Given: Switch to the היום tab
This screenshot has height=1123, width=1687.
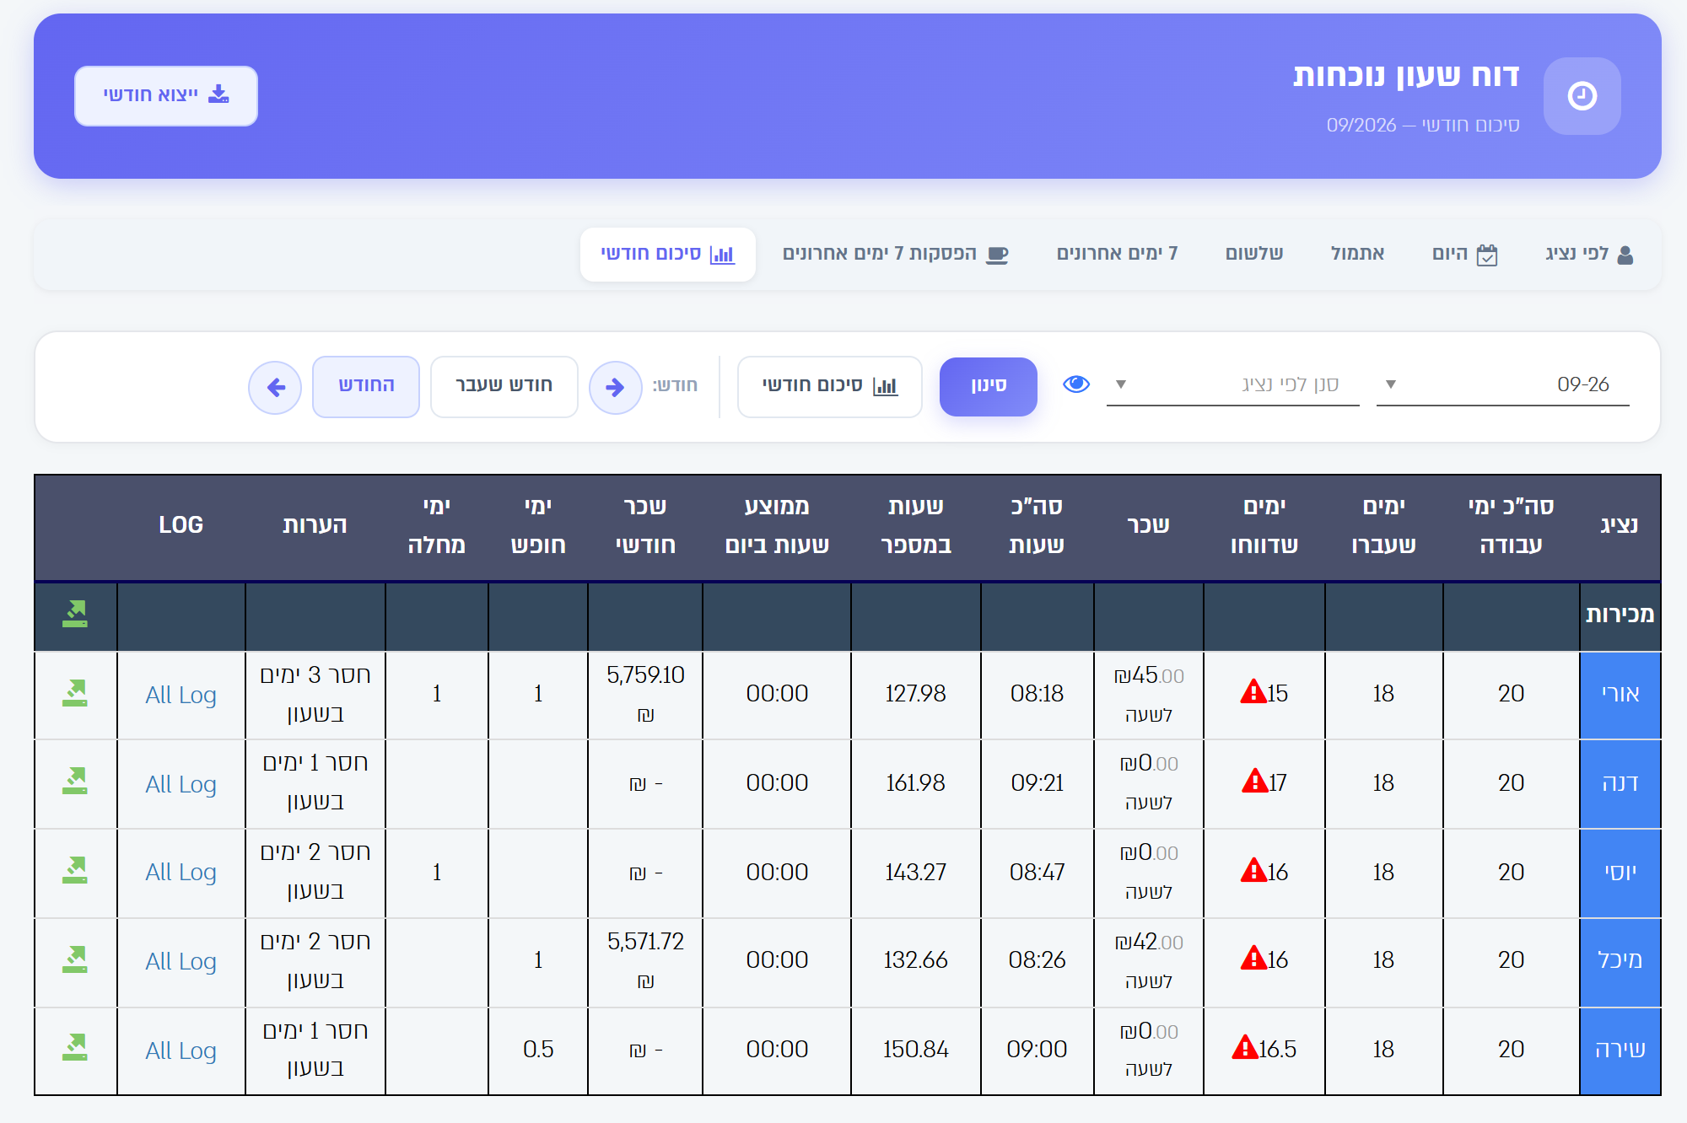Looking at the screenshot, I should tap(1464, 254).
